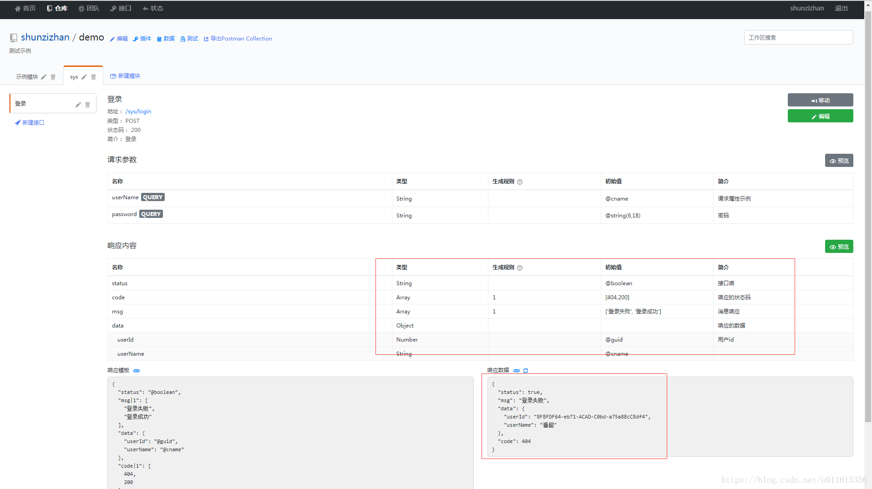Edit the 登录 interface using its pencil icon
The width and height of the screenshot is (872, 489).
click(78, 105)
